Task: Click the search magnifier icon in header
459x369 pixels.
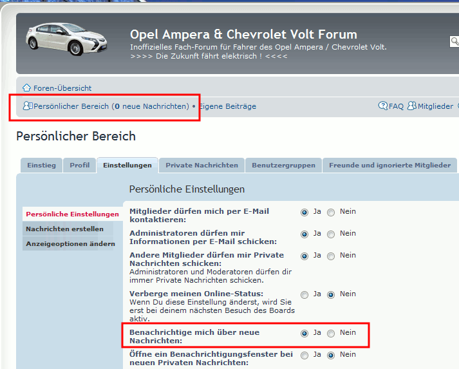Action: point(454,42)
